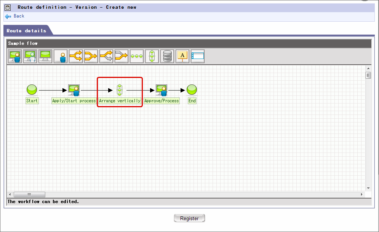The image size is (379, 232).
Task: Click the horizontal scrollbar thumb
Action: click(29, 194)
